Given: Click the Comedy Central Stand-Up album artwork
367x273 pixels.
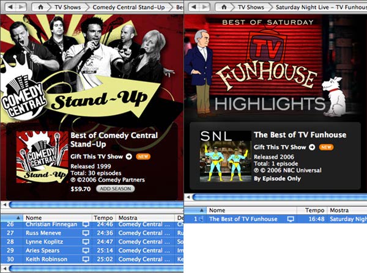Looking at the screenshot, I should [x=42, y=157].
